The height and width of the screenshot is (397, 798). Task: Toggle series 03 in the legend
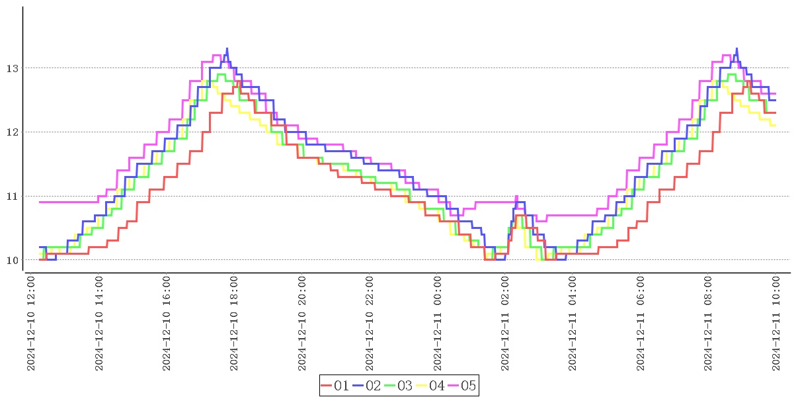click(x=399, y=386)
